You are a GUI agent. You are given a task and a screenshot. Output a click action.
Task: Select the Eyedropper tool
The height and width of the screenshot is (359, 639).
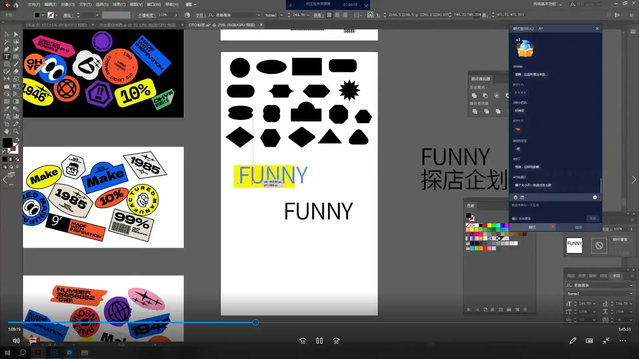(6, 109)
